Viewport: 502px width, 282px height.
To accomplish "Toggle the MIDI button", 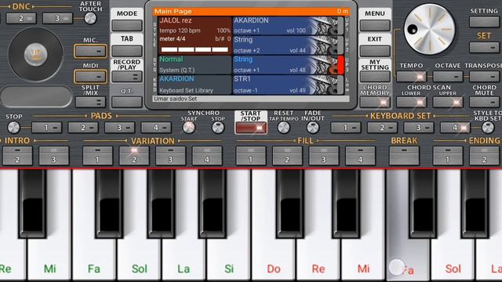I will (x=90, y=77).
